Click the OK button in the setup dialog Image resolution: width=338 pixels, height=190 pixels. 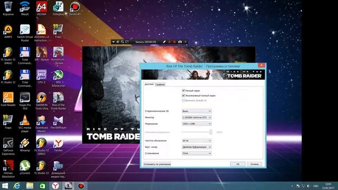pyautogui.click(x=238, y=164)
